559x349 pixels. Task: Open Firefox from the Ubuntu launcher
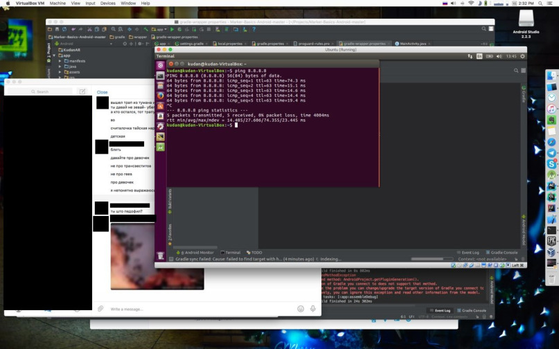click(160, 96)
